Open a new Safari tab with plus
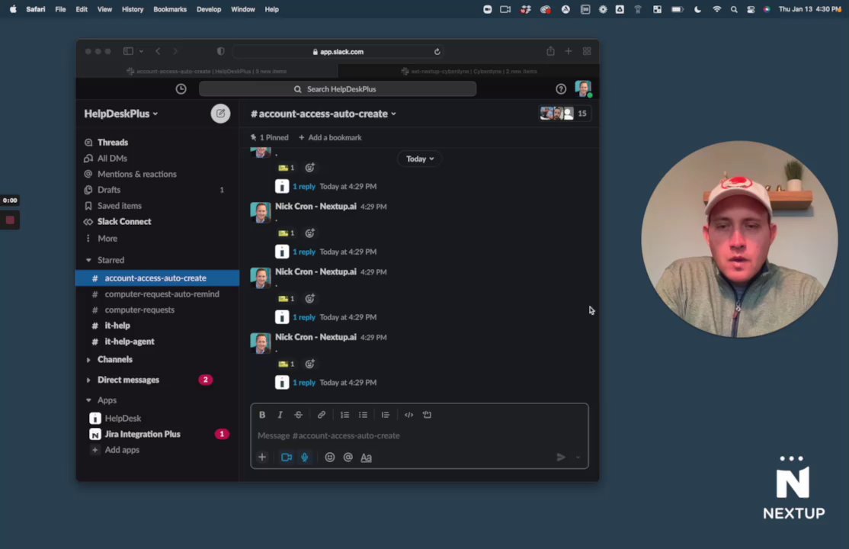The image size is (849, 549). click(x=568, y=51)
